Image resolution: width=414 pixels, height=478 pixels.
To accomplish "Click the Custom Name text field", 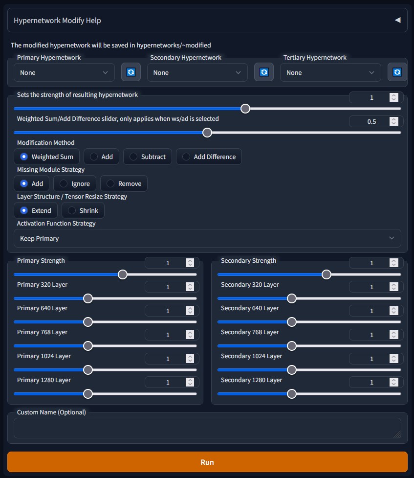I will click(207, 428).
